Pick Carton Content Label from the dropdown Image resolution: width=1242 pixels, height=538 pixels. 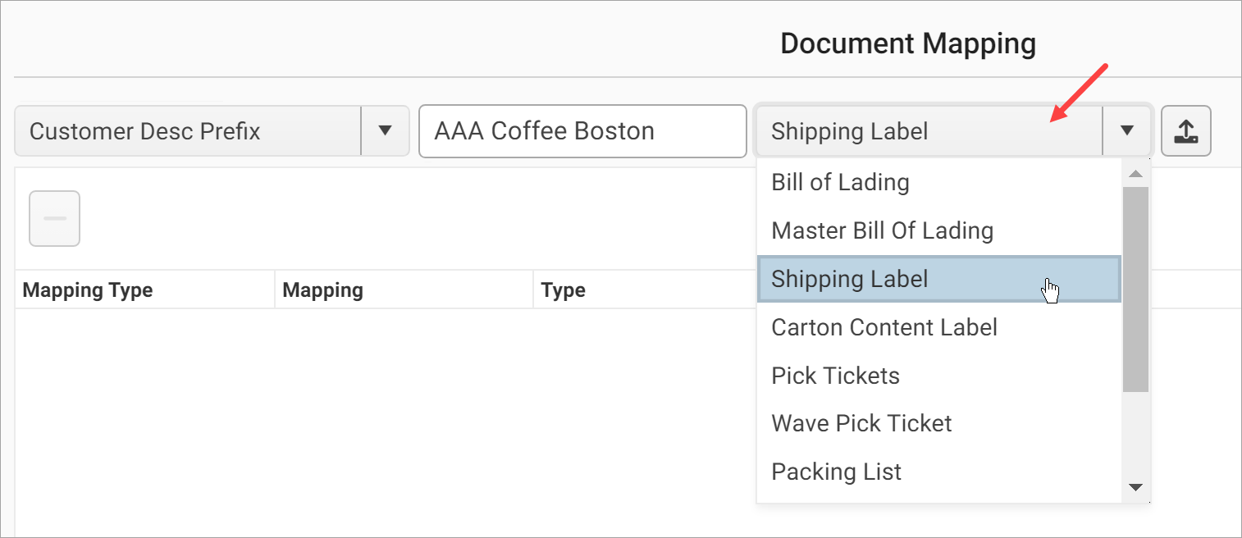tap(884, 327)
